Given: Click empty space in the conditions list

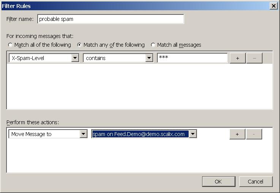Looking at the screenshot, I should [139, 87].
